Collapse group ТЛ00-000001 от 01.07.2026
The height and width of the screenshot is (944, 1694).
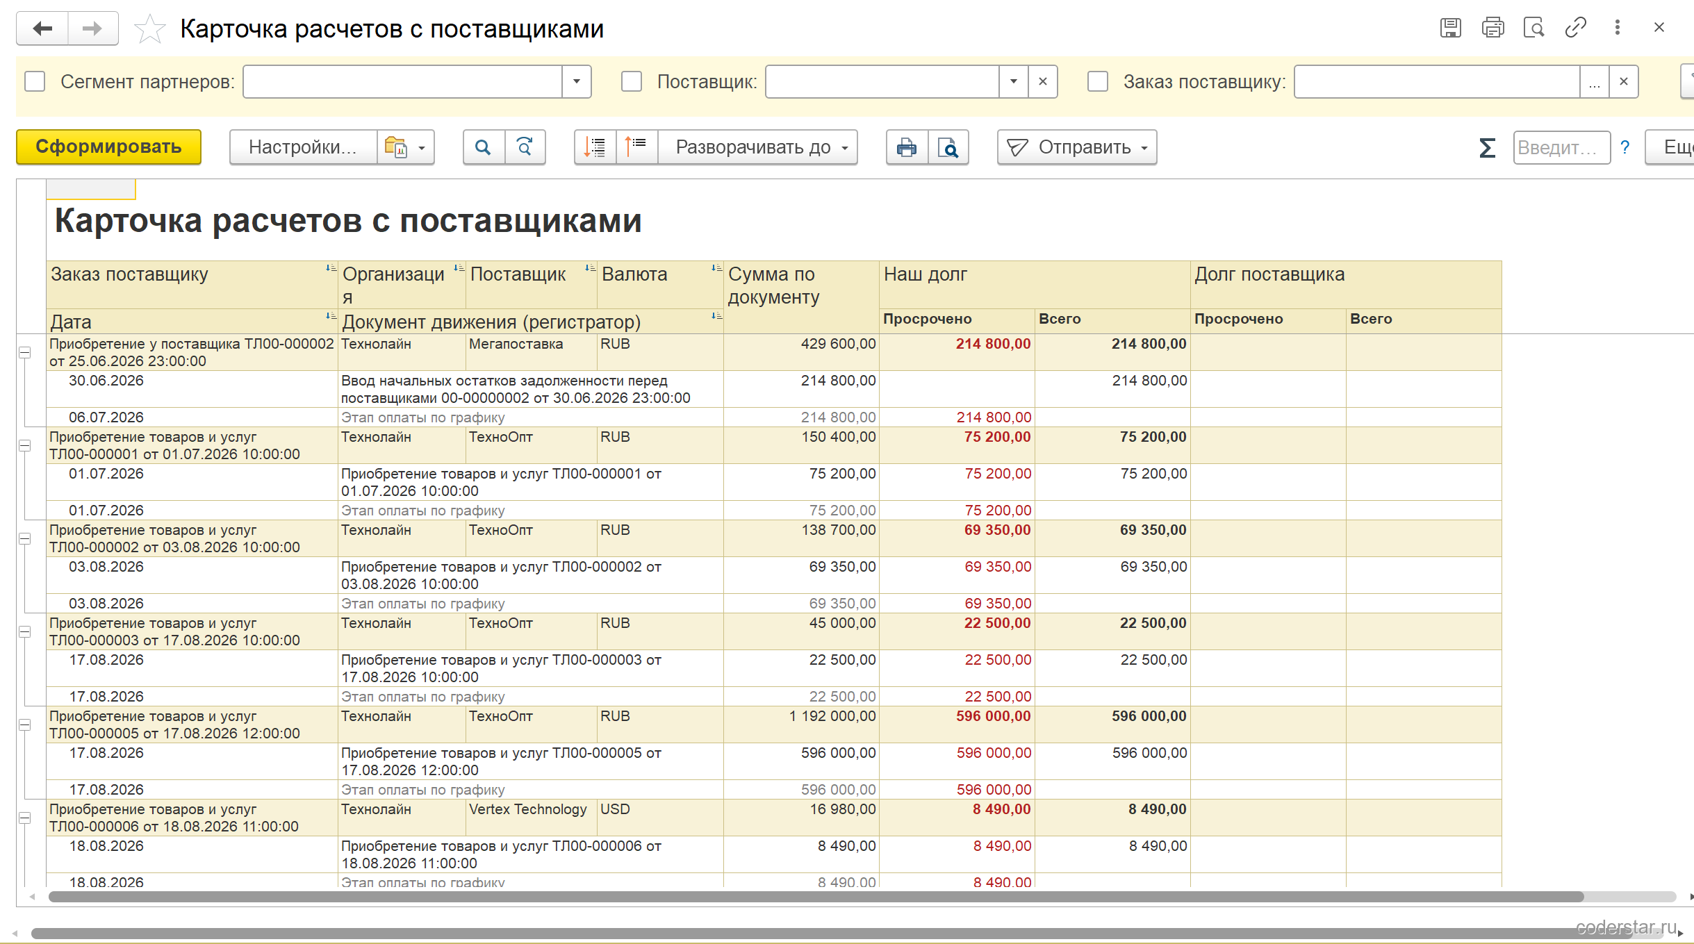click(x=25, y=446)
